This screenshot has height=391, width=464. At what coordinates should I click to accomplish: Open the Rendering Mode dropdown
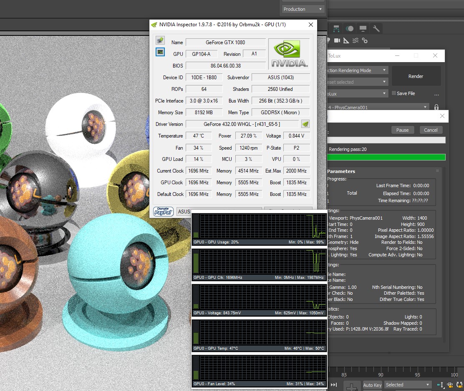358,70
